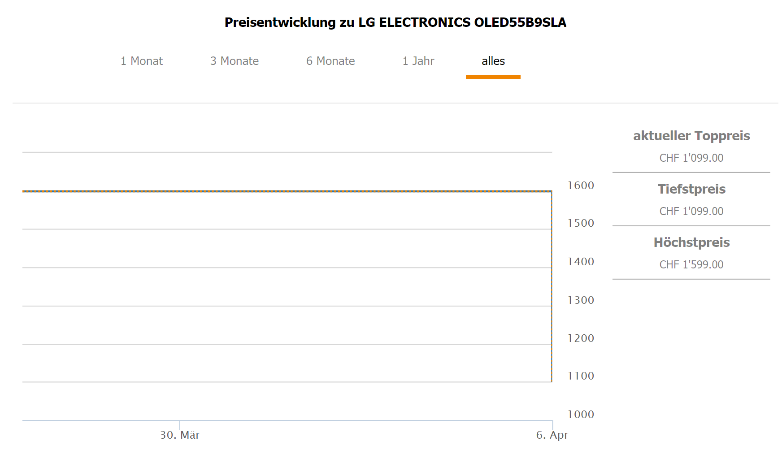Screen dimensions: 782x462
Task: Click the vertical price drop line
Action: tap(552, 287)
